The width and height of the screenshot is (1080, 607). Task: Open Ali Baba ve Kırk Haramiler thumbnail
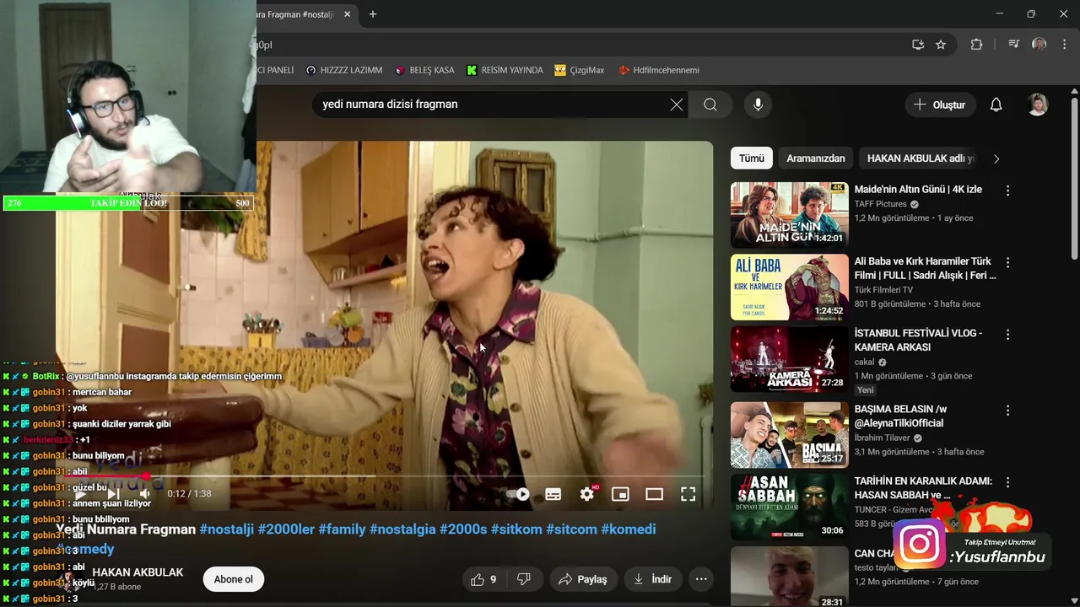790,287
